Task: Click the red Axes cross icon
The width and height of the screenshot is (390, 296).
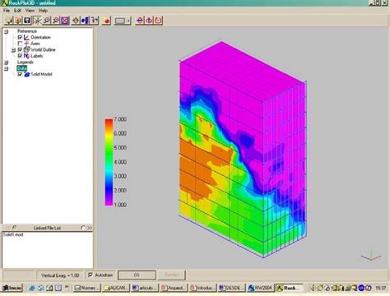Action: [26, 44]
